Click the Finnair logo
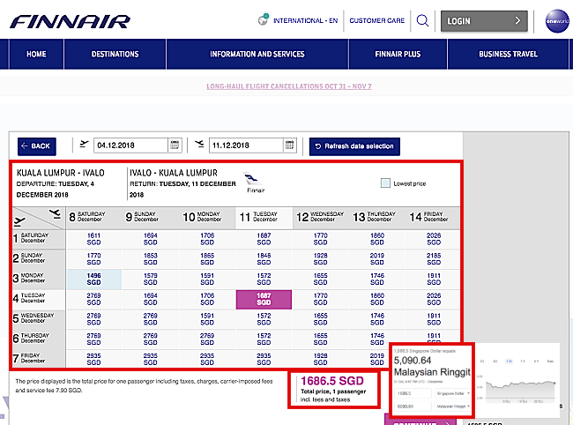 pos(70,21)
